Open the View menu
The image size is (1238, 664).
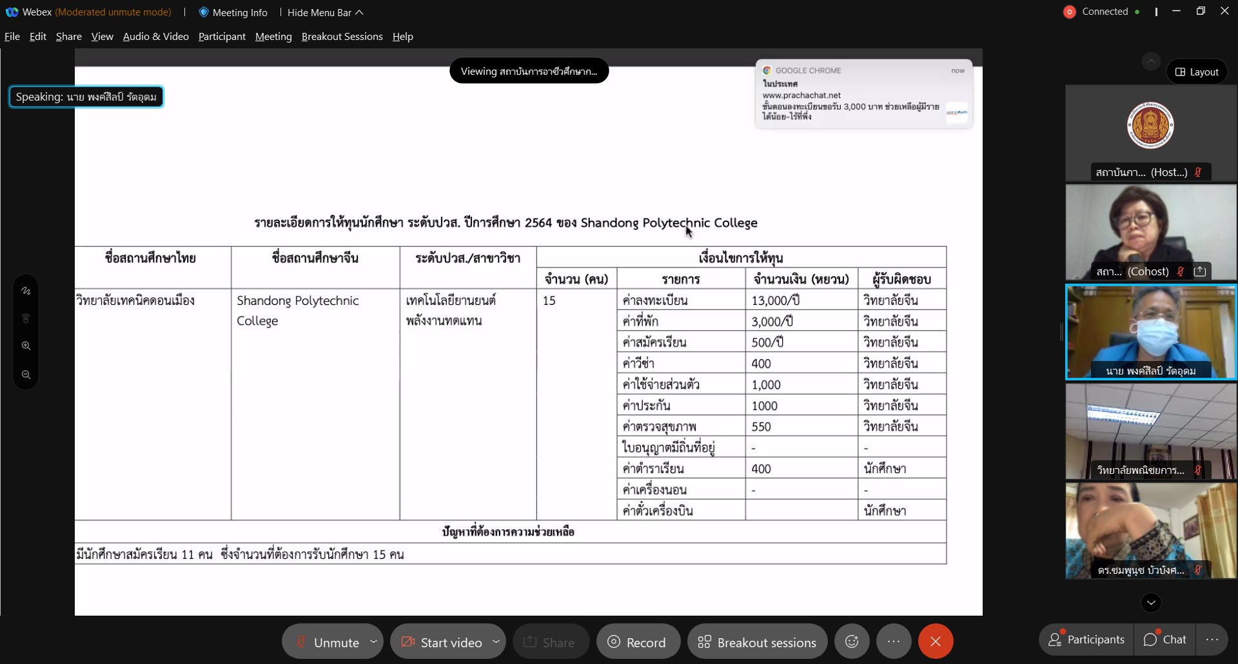[x=103, y=37]
